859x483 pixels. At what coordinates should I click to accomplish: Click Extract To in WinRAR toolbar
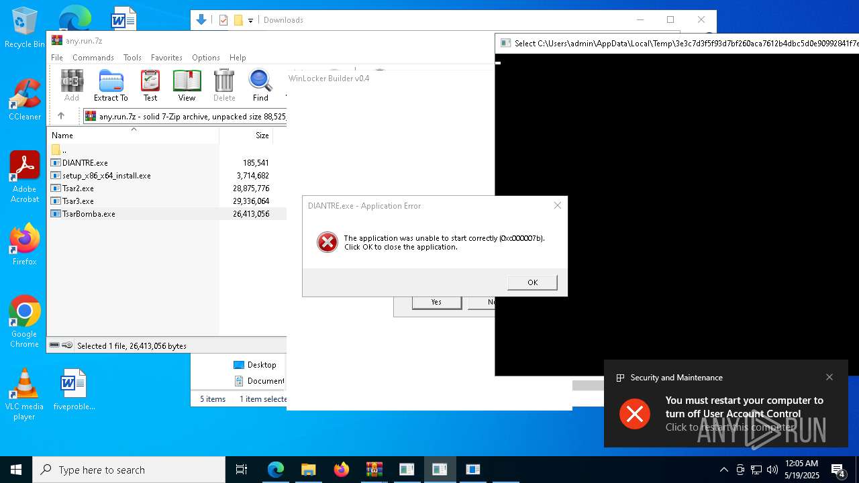(111, 85)
